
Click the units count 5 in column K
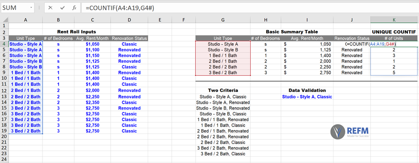(x=394, y=73)
